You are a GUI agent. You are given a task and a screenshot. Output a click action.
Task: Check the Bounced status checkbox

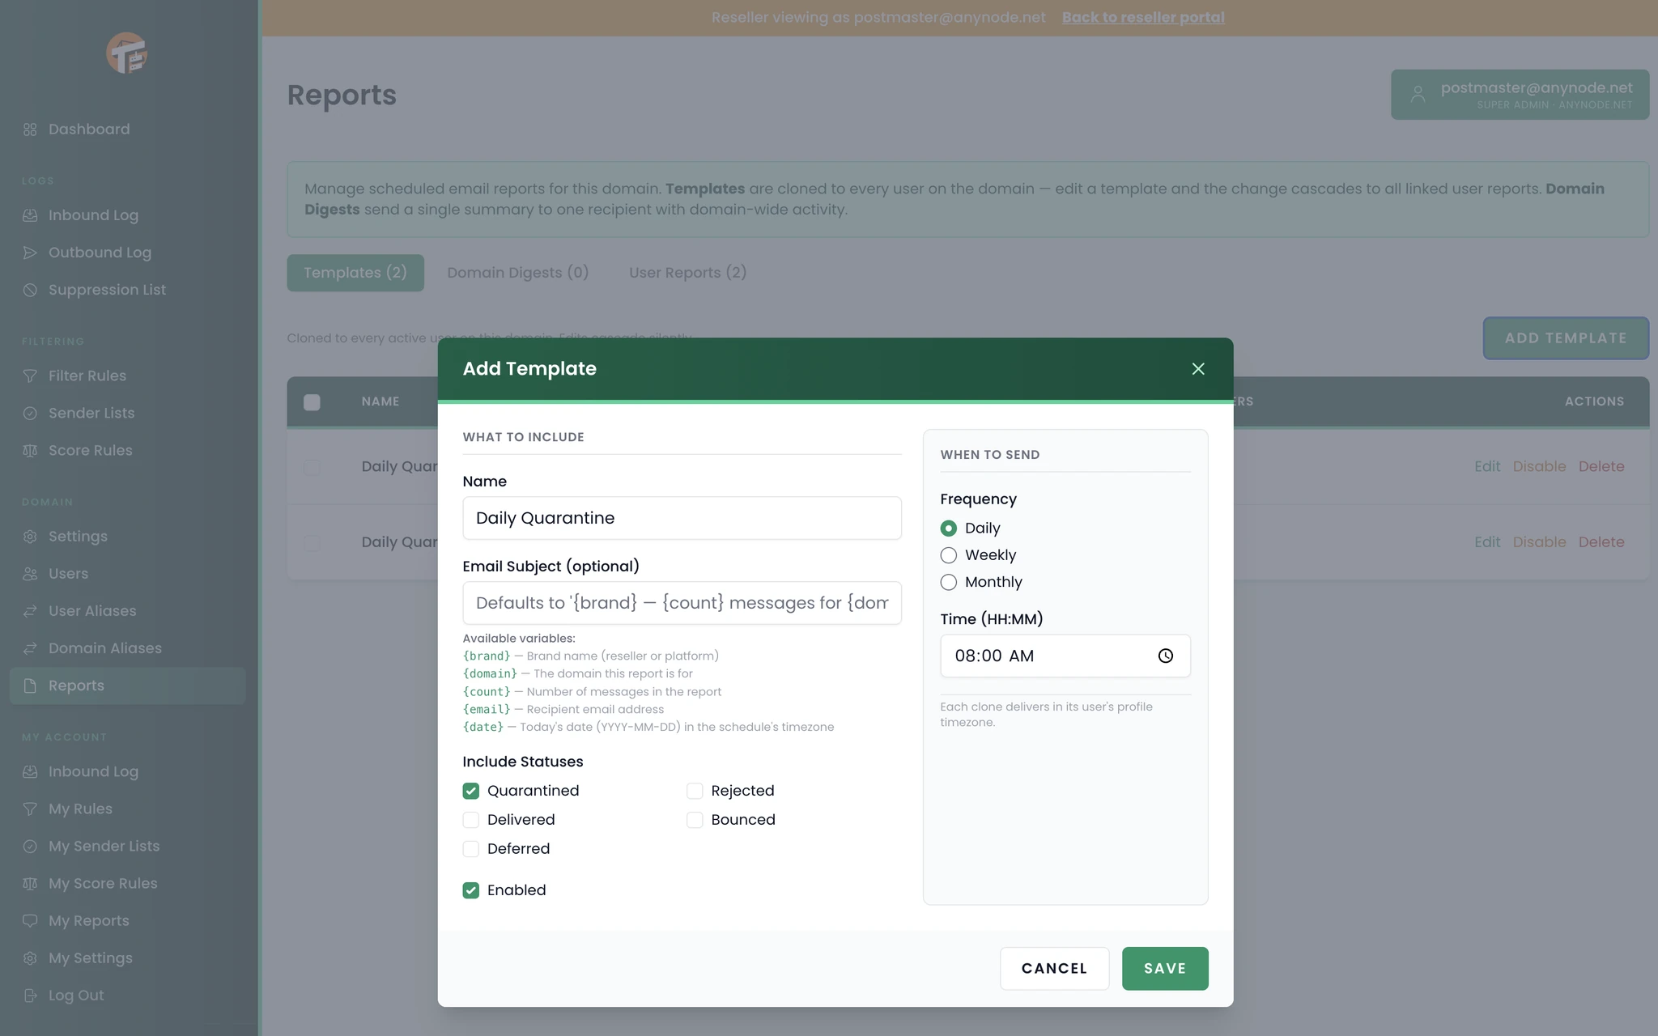695,820
